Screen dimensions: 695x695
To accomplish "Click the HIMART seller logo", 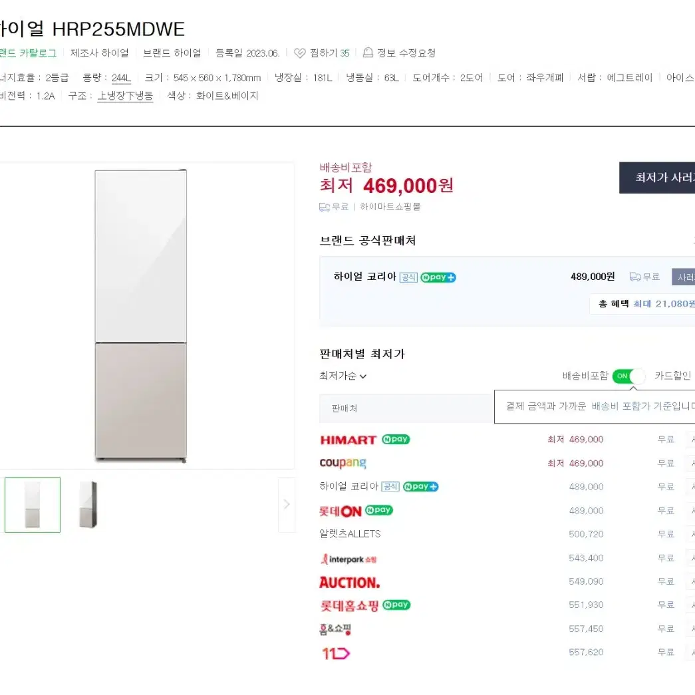I will tap(348, 440).
